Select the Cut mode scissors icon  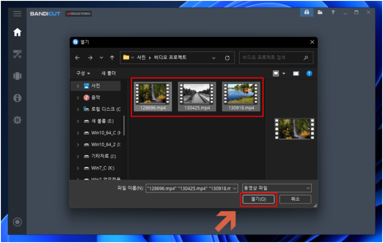(x=17, y=54)
